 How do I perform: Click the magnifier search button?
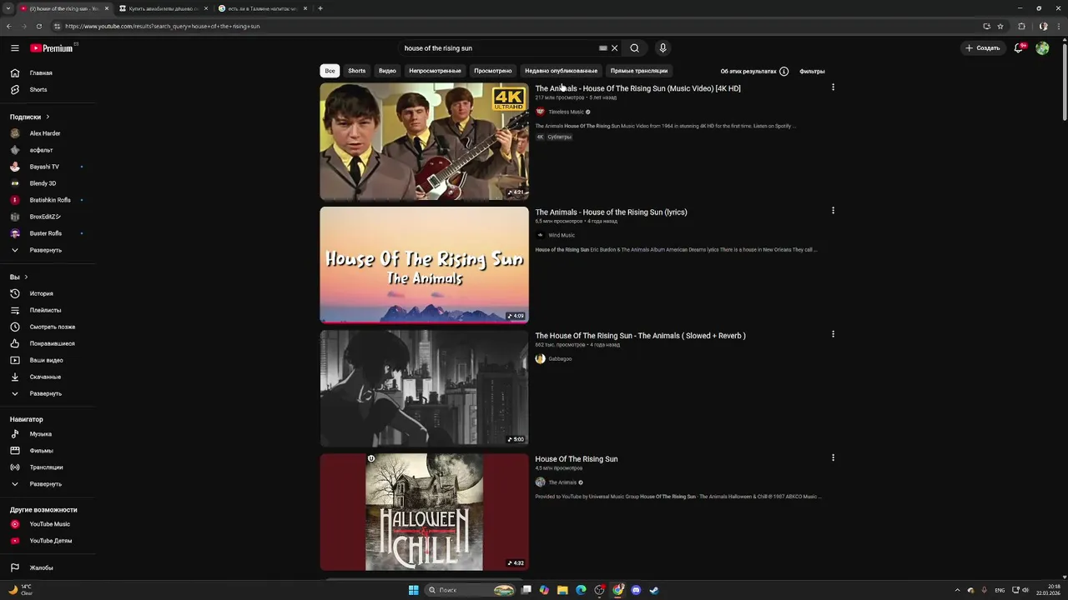(x=635, y=48)
